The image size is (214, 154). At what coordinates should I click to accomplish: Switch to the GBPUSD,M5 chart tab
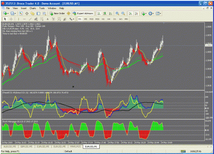(26, 147)
